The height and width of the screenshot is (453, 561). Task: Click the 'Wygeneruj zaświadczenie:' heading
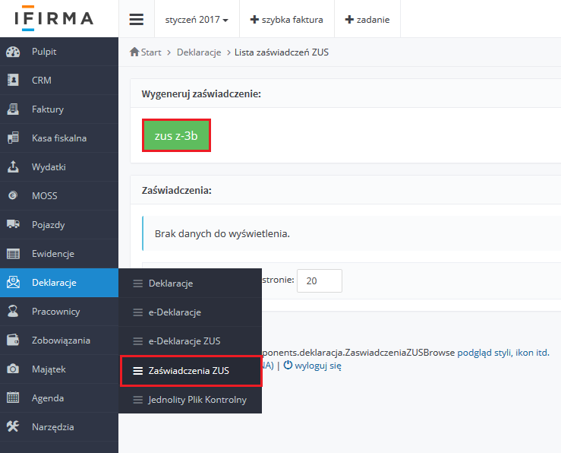tap(201, 93)
